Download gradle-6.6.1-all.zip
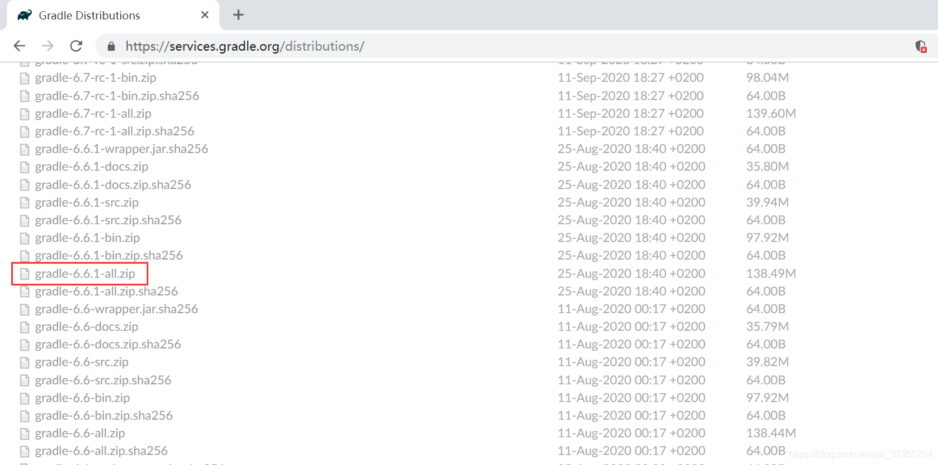938x465 pixels. tap(85, 273)
